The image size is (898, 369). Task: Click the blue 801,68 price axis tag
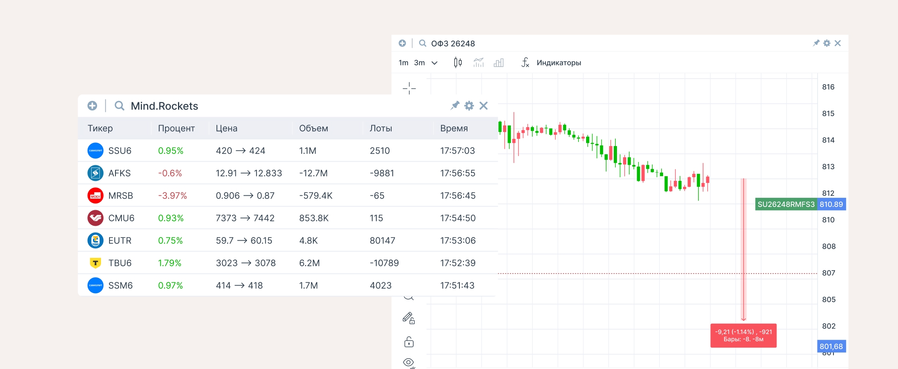coord(831,346)
